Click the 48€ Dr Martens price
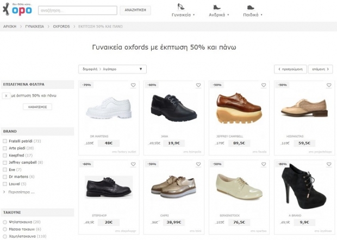The height and width of the screenshot is (240, 337). click(109, 143)
